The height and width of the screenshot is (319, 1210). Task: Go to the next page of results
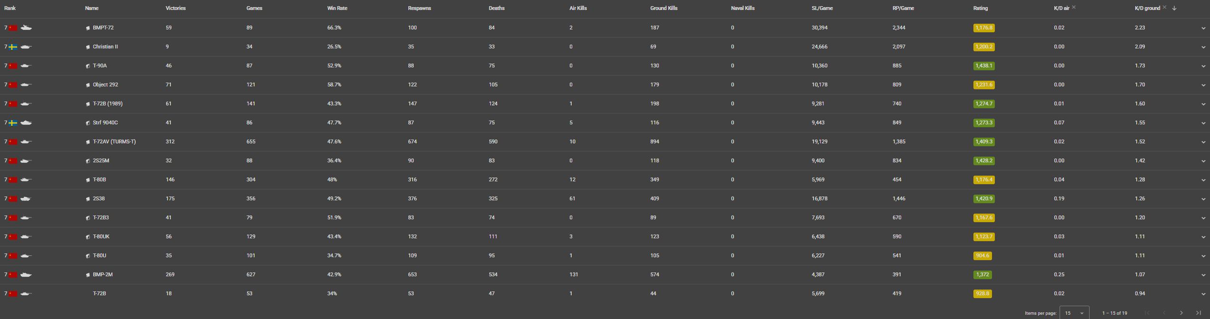pyautogui.click(x=1181, y=313)
